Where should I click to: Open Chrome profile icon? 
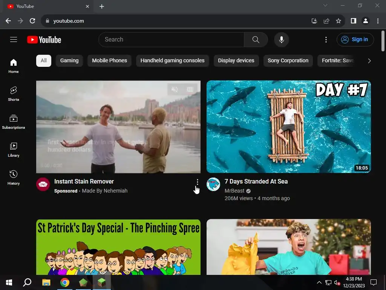(366, 21)
